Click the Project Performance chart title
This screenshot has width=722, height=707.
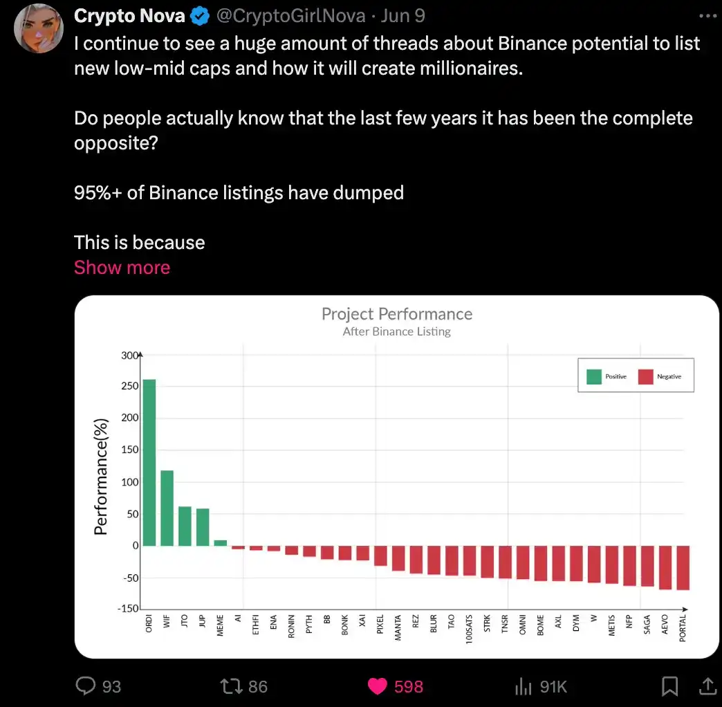pos(396,314)
